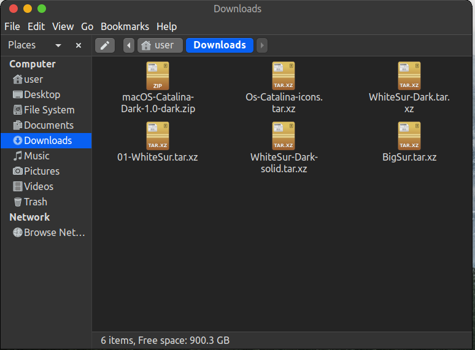Screen dimensions: 475x350
Task: Select the Desktop icon in sidebar
Action: pyautogui.click(x=18, y=94)
